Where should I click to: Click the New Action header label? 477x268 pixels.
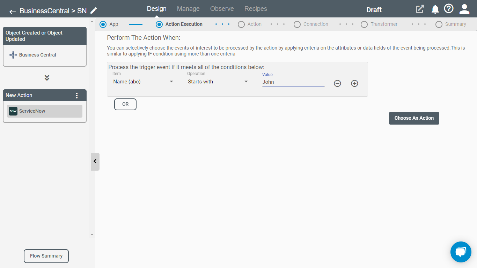(19, 95)
